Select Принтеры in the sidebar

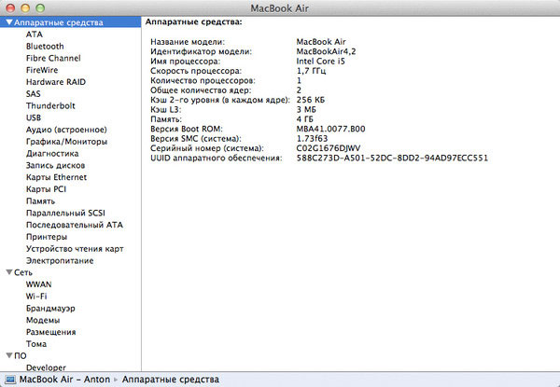tap(47, 237)
